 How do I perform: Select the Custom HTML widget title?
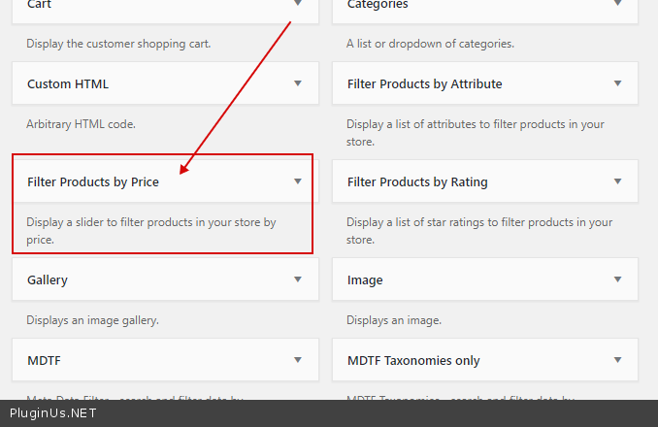68,83
